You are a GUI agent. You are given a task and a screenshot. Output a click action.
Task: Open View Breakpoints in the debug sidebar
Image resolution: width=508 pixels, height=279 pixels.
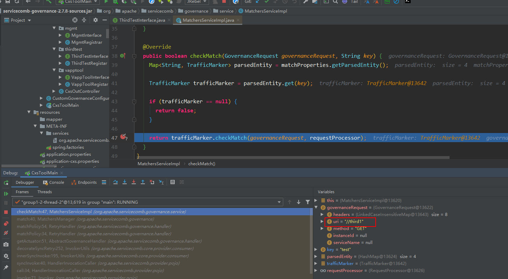[x=6, y=224]
